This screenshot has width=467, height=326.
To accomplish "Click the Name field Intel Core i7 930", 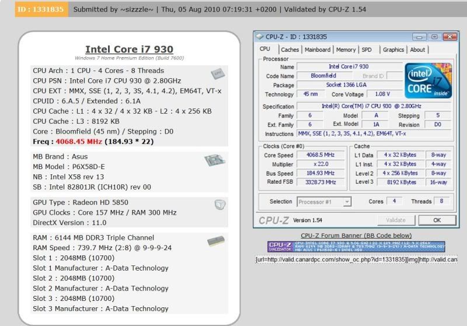I will pos(350,66).
